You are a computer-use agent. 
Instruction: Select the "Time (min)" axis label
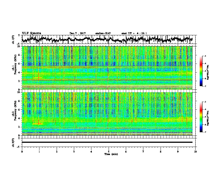coord(111,154)
